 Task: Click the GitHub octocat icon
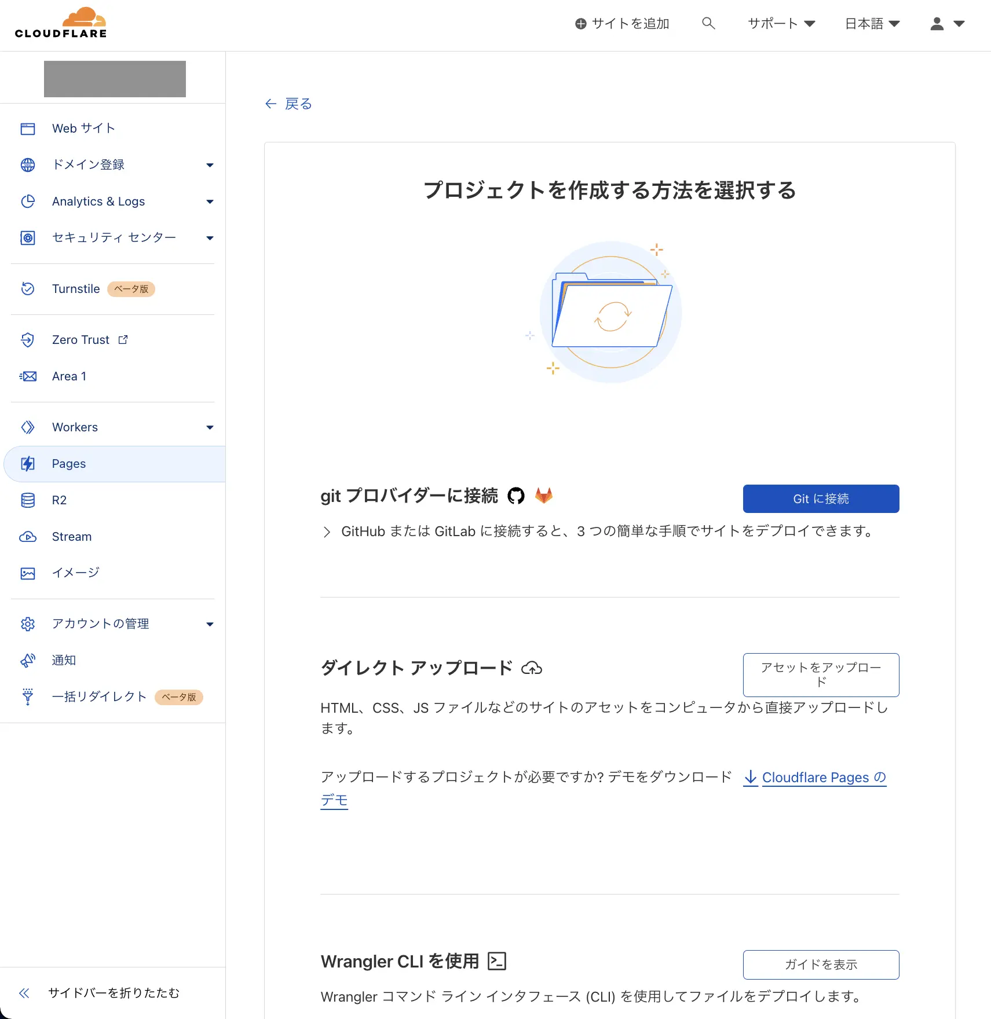(x=516, y=496)
